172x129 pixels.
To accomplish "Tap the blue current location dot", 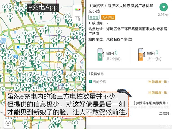I will 18,47.
